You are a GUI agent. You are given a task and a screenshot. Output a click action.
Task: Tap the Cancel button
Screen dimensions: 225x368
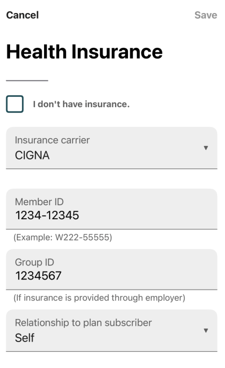coord(23,15)
